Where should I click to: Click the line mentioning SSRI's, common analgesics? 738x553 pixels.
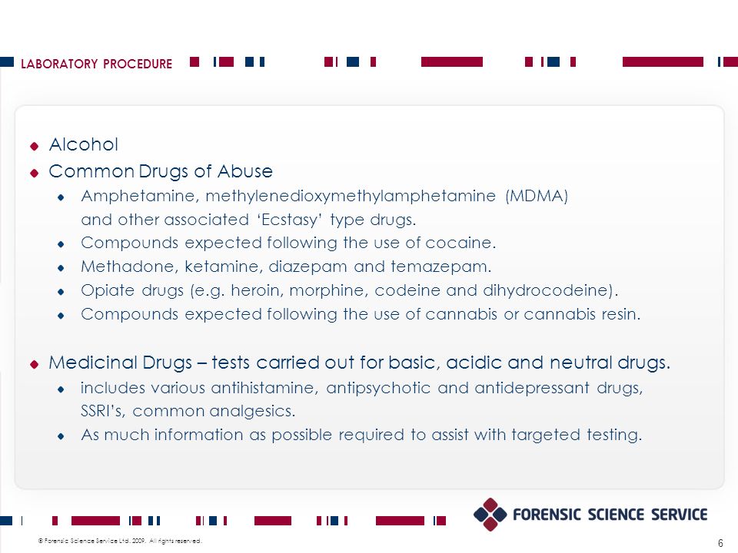click(x=188, y=412)
